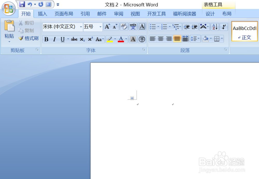This screenshot has height=179, width=259.
Task: Customize the Quick Access toolbar
Action: pos(58,5)
